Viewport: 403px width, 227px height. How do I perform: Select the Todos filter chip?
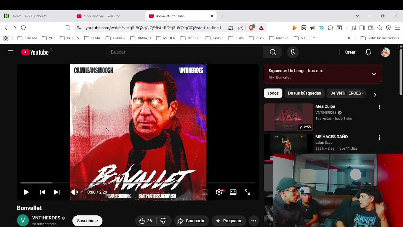click(x=273, y=93)
